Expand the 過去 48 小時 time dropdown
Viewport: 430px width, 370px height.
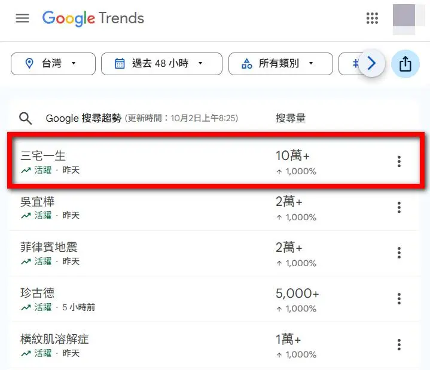[x=161, y=64]
